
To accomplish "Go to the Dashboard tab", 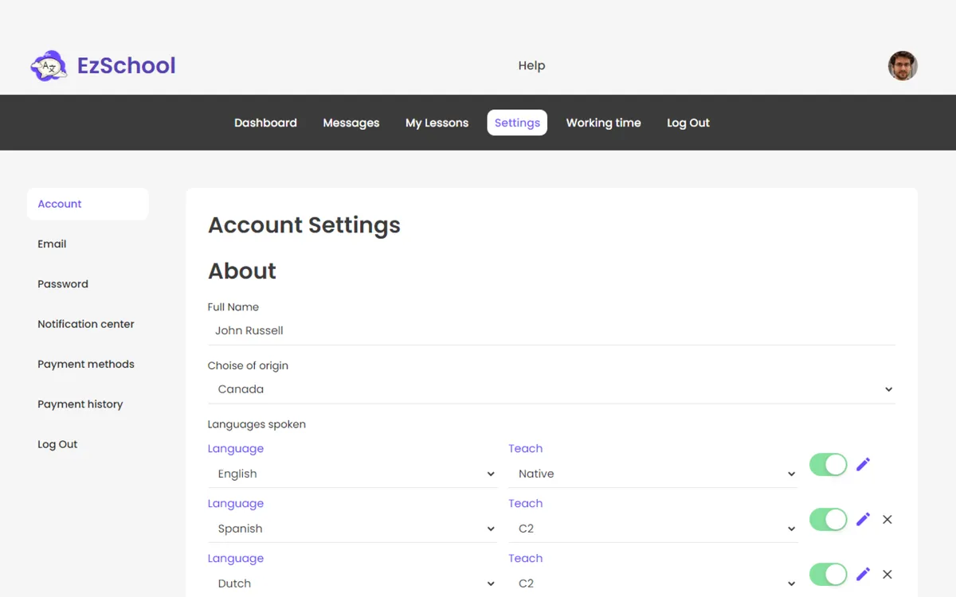I will [265, 123].
